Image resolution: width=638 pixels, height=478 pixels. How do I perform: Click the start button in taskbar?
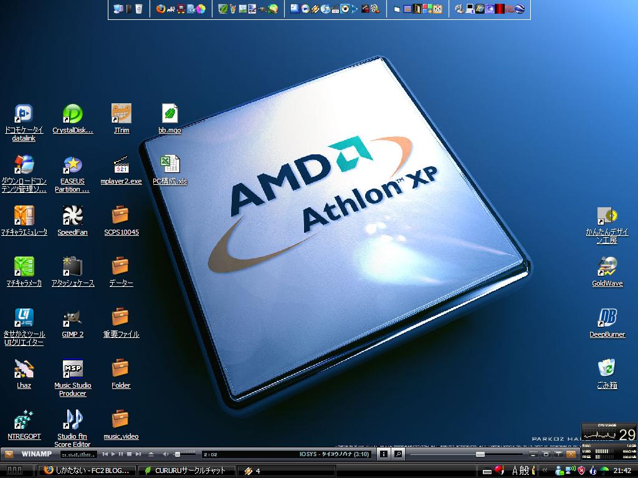[x=15, y=471]
